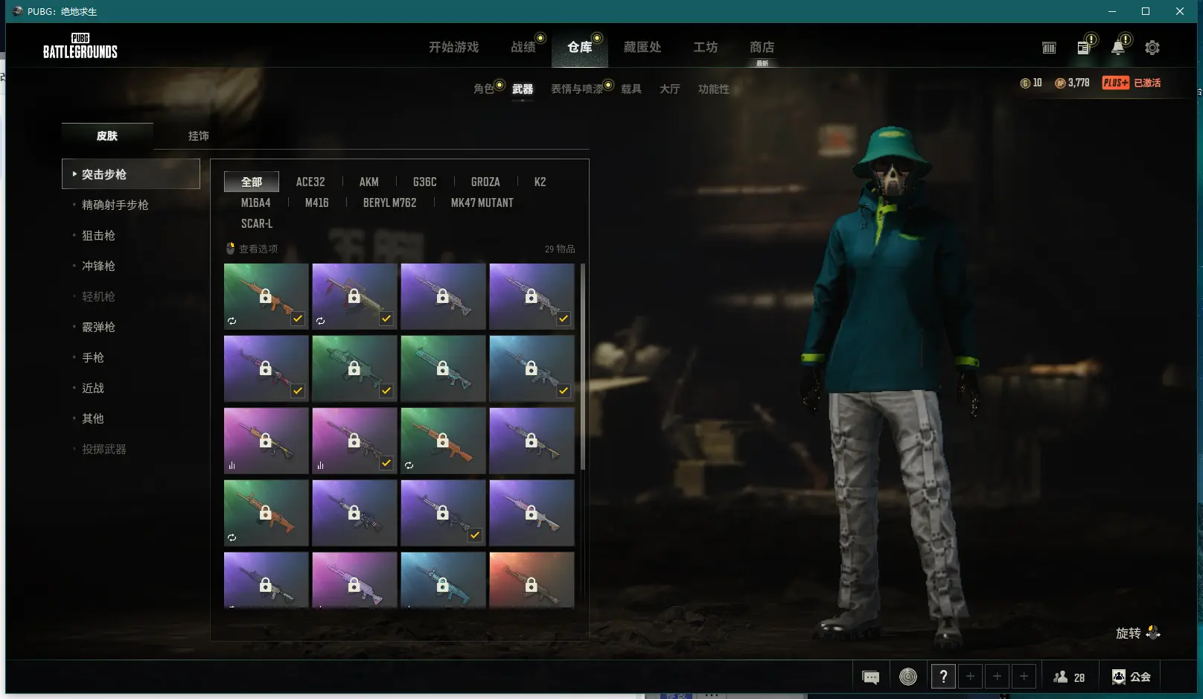Toggle checkmark on first weapon skin
The image size is (1203, 699).
pyautogui.click(x=298, y=319)
